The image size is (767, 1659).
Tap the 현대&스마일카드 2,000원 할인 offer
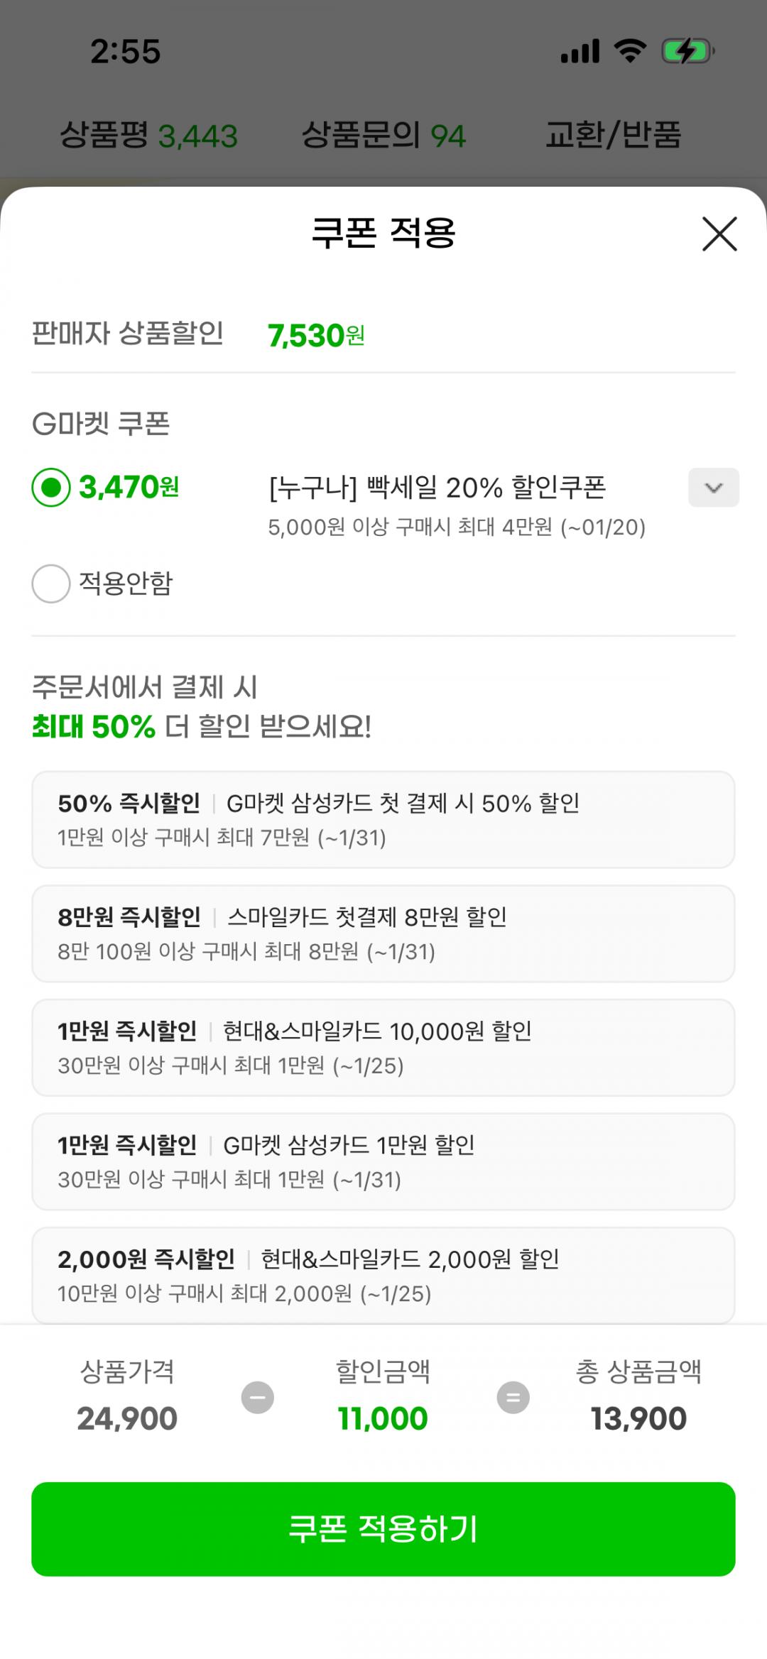383,1275
